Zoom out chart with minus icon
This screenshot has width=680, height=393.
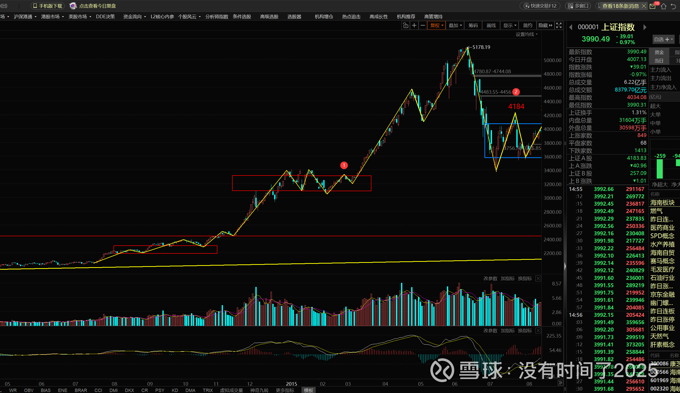[x=423, y=25]
